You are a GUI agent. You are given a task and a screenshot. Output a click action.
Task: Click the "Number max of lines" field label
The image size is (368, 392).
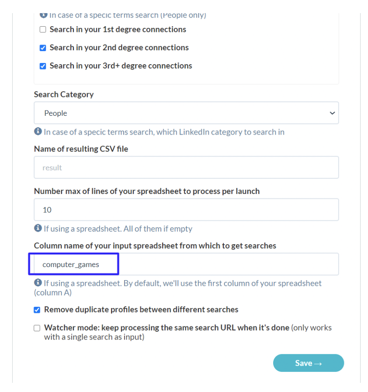[147, 191]
